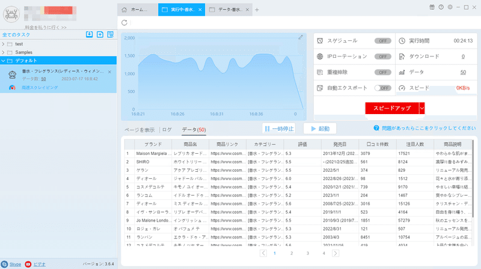Click the 料金を払うに行く link
This screenshot has width=481, height=269.
point(46,27)
